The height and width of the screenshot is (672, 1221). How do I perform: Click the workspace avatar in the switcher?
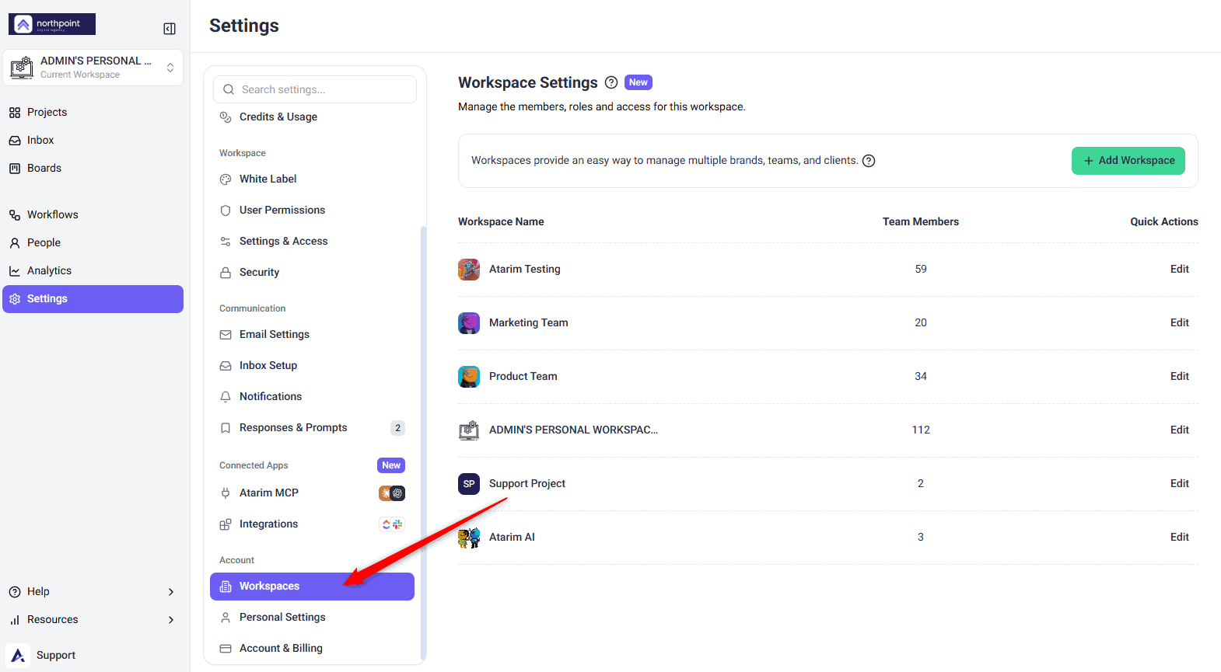click(x=22, y=68)
